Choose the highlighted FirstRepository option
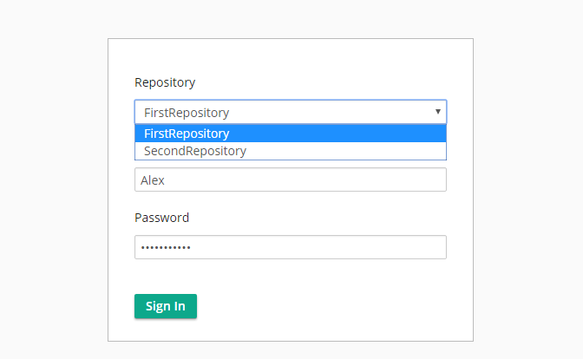The image size is (583, 359). point(291,134)
